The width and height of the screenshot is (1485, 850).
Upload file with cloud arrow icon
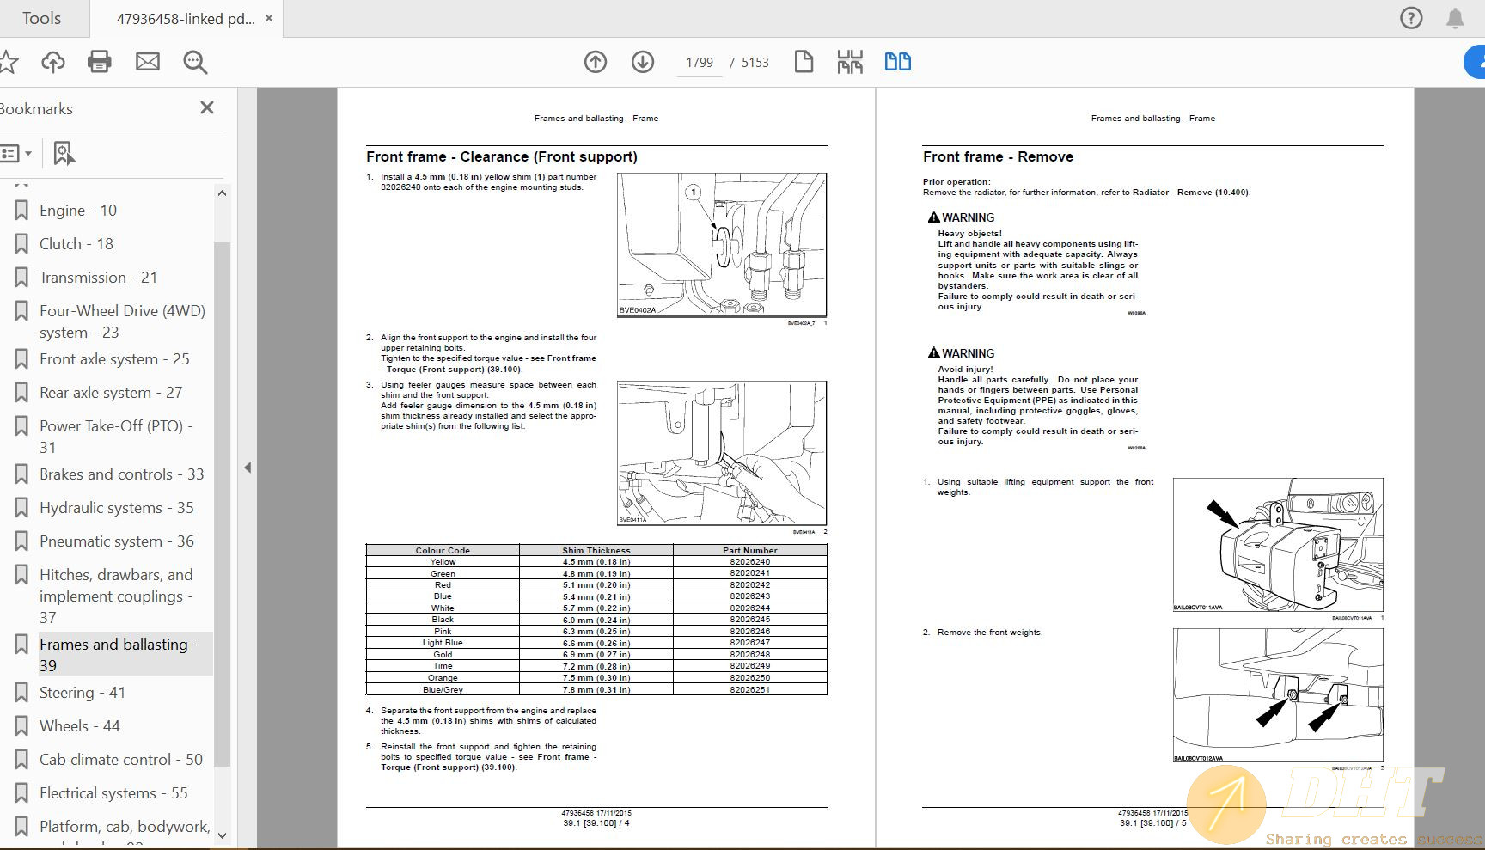pos(53,62)
